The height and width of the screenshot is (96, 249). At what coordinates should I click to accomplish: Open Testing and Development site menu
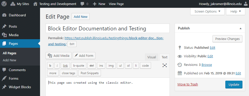pos(55,4)
